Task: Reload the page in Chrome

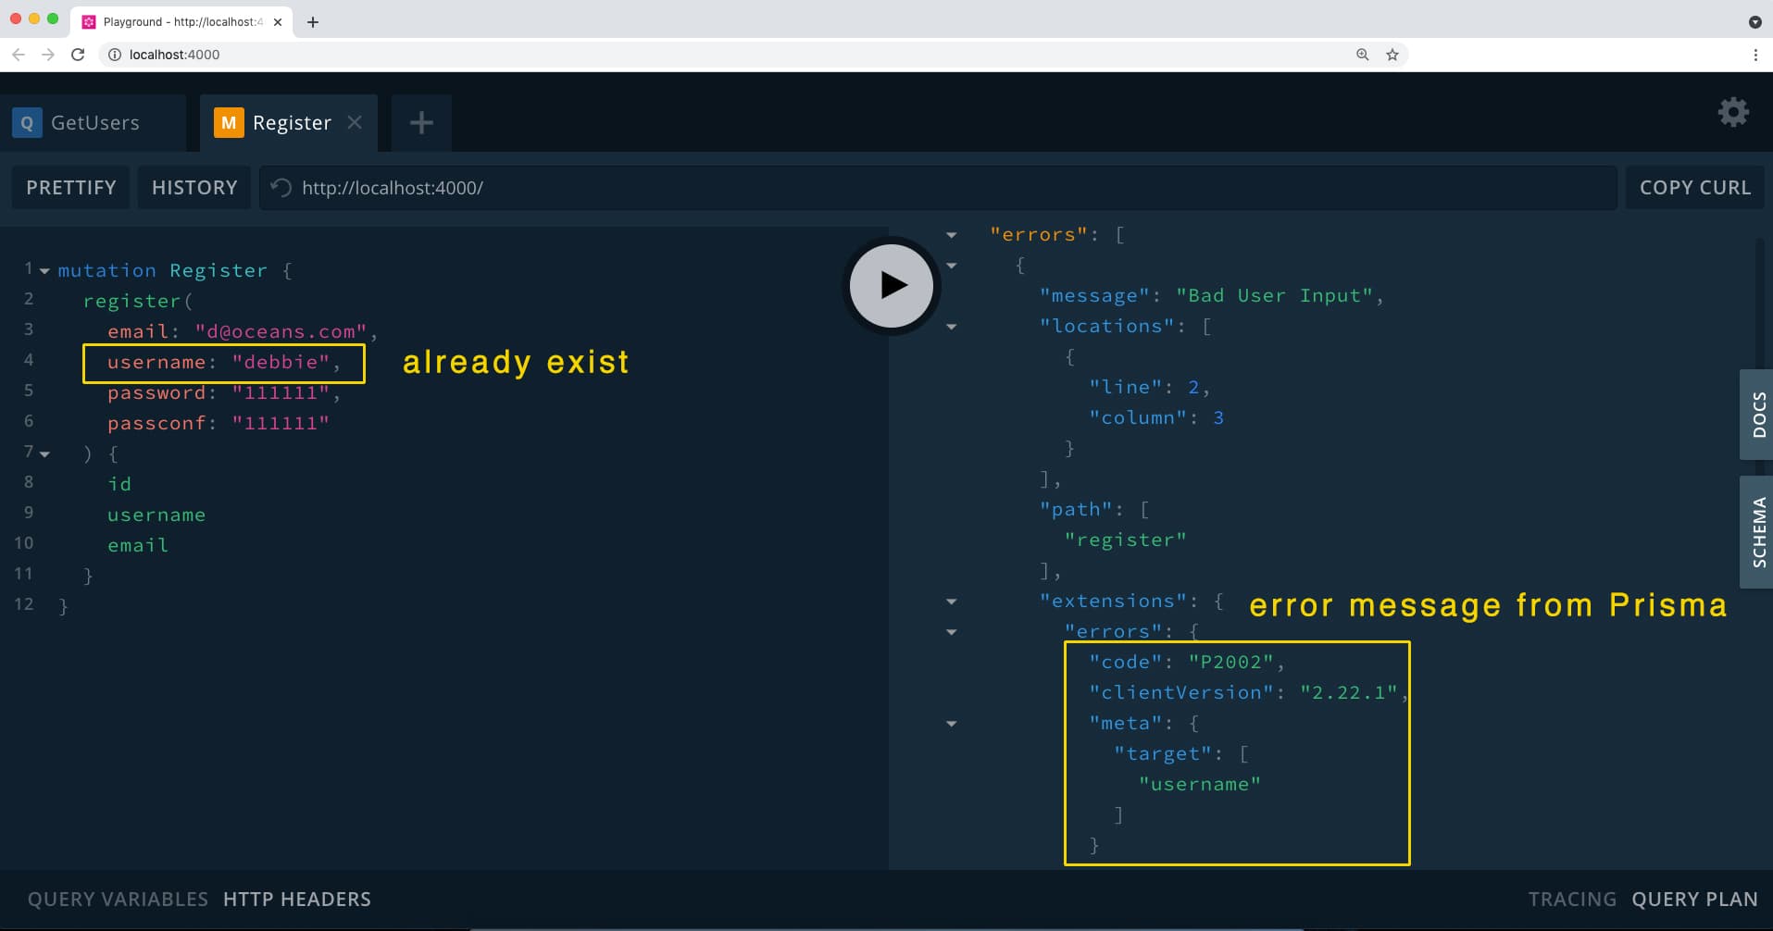Action: [78, 55]
